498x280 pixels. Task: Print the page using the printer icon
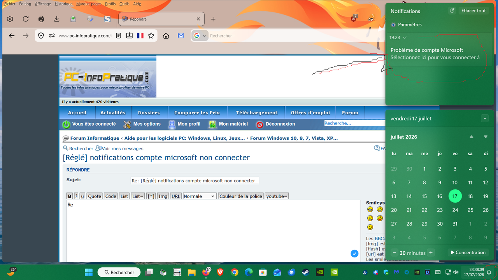click(x=41, y=19)
